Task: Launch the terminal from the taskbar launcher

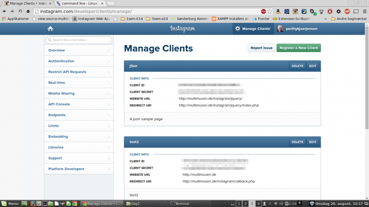Action: click(x=45, y=204)
